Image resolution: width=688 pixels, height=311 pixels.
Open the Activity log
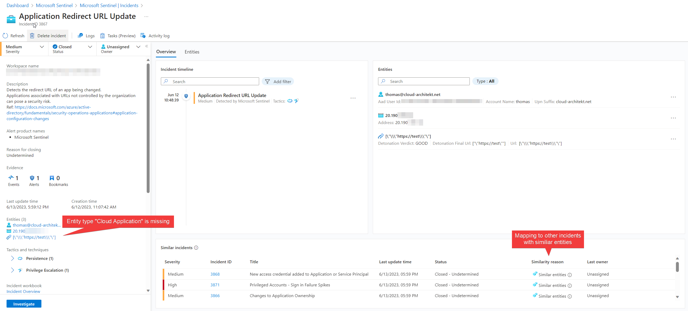155,36
